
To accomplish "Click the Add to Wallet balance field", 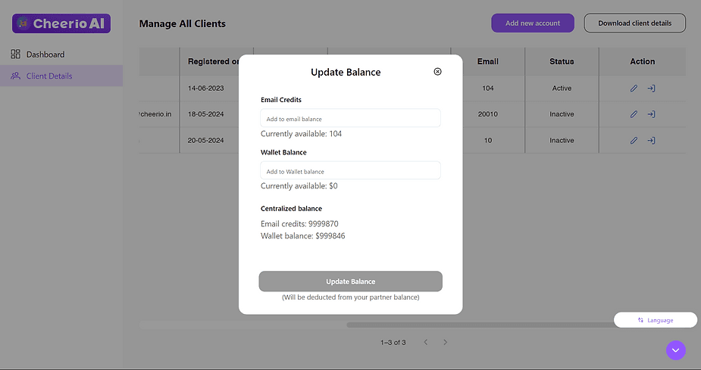I will (350, 170).
